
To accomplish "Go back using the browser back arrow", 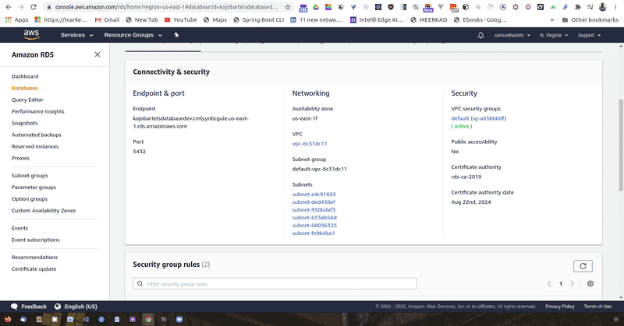I will 9,7.
